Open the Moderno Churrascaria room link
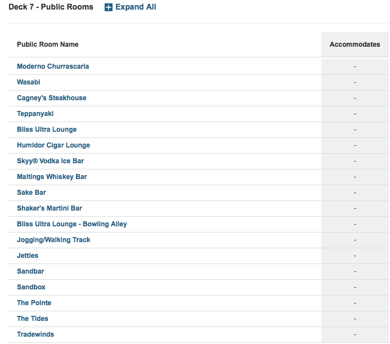Screen dimensions: 390x344 click(x=53, y=66)
